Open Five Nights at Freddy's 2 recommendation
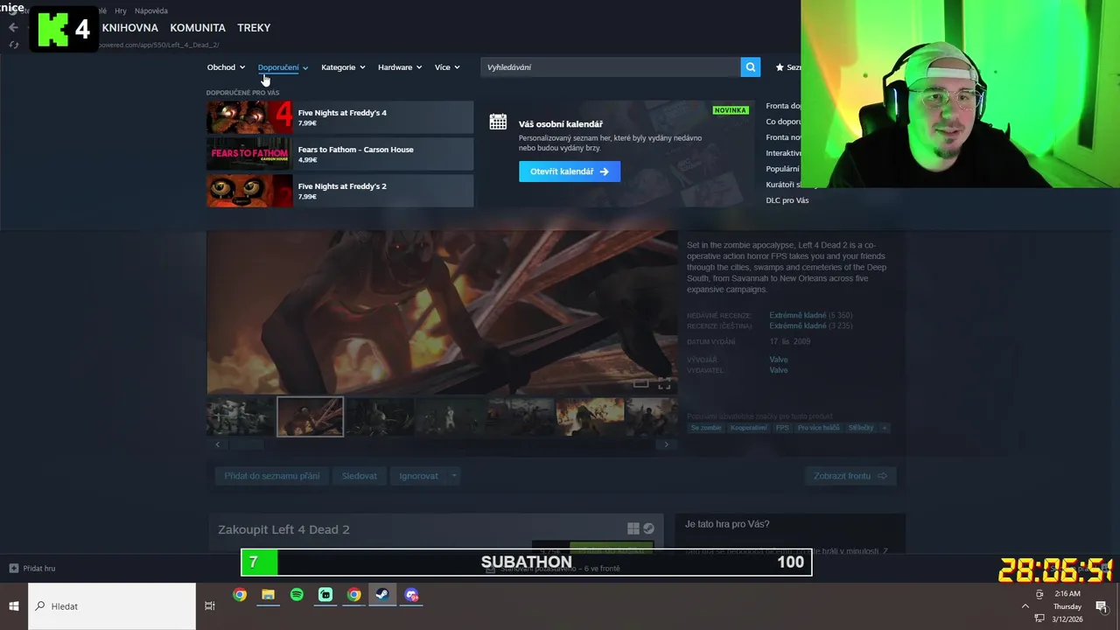1120x630 pixels. (340, 191)
